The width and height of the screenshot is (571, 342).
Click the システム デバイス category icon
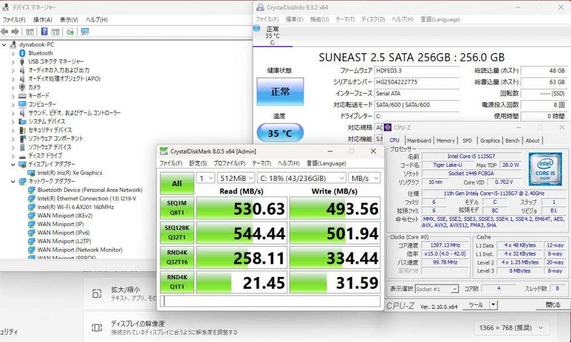point(22,121)
